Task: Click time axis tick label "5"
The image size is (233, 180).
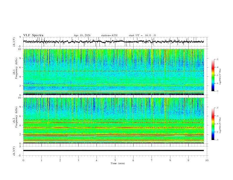Action: tap(115, 160)
